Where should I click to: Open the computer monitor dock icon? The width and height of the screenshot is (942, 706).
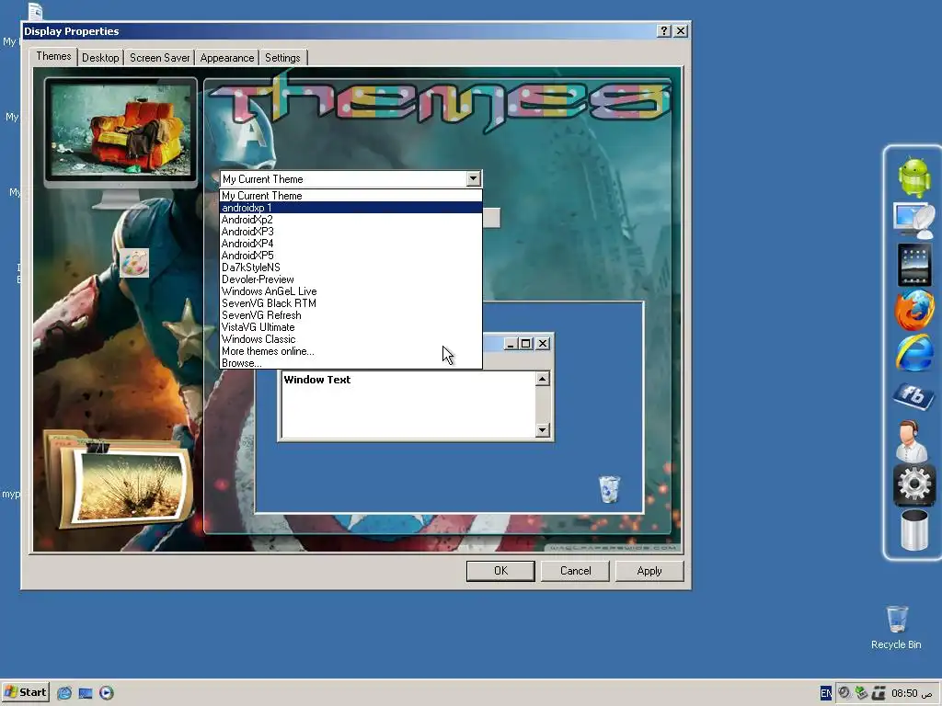913,221
